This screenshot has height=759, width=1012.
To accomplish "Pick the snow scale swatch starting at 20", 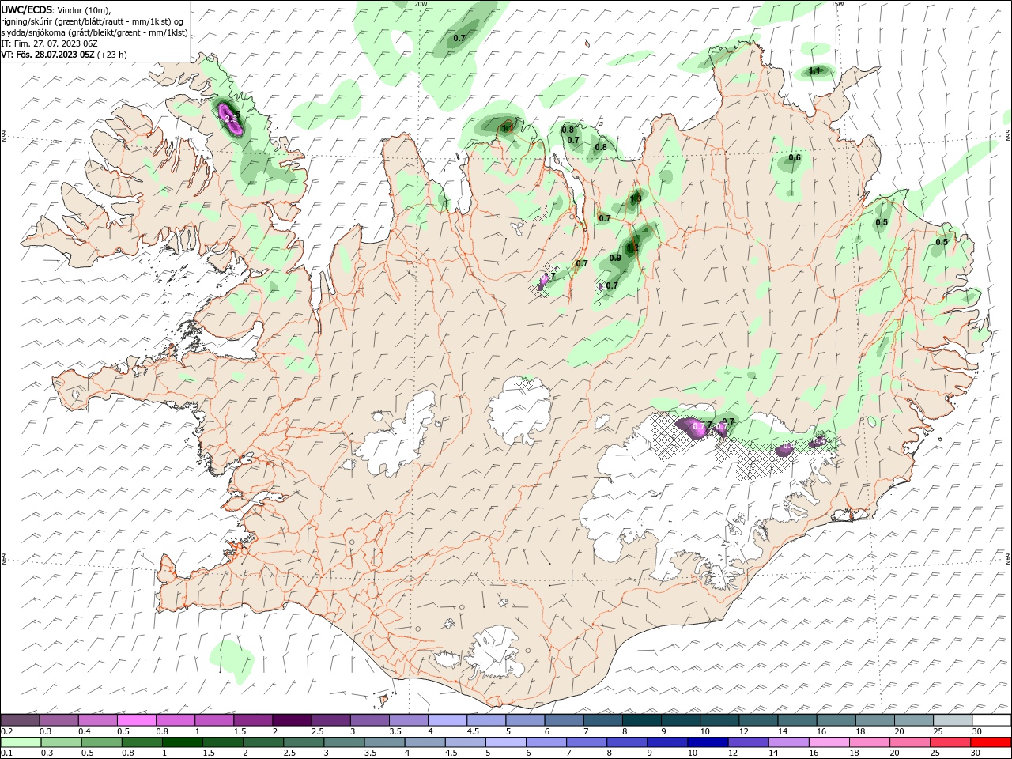I will click(x=913, y=720).
